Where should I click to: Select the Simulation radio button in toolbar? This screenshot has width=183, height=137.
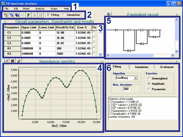tap(64, 15)
